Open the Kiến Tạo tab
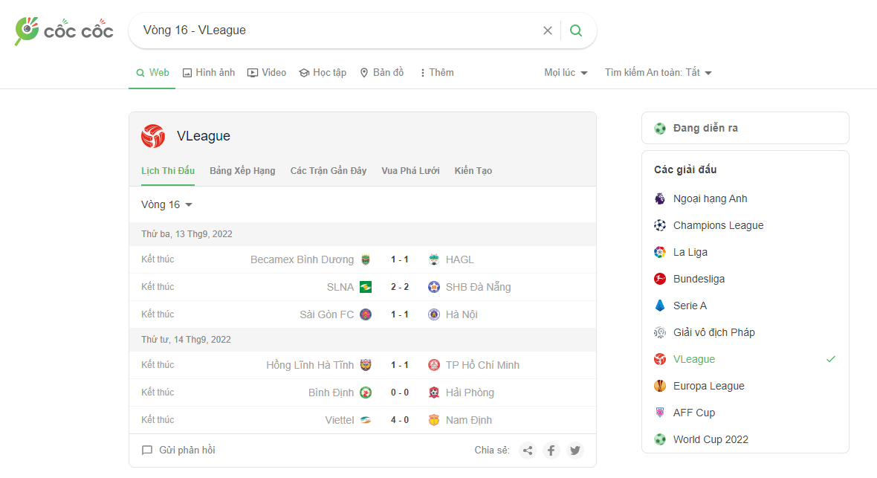877x478 pixels. [x=473, y=171]
